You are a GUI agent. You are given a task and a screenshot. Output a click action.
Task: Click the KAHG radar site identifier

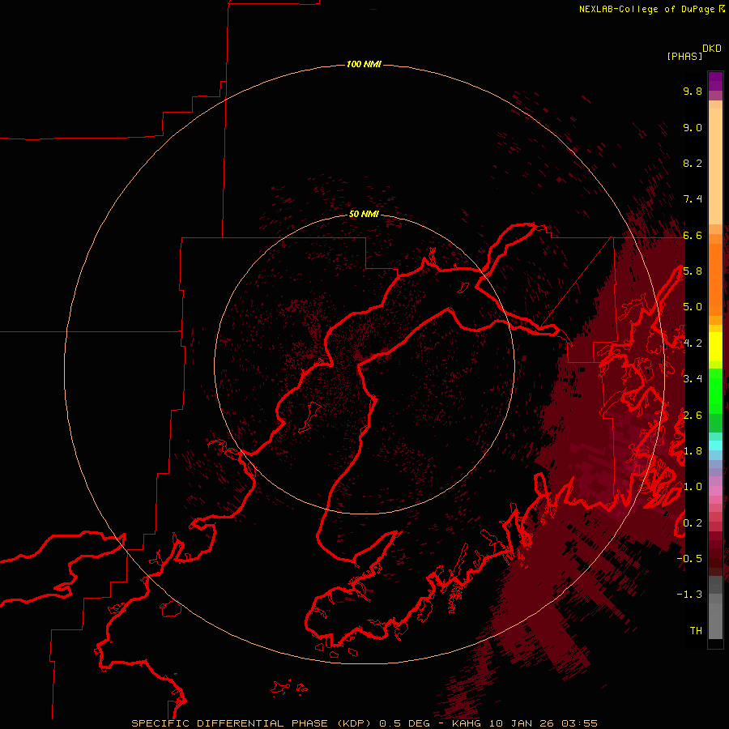click(x=467, y=723)
